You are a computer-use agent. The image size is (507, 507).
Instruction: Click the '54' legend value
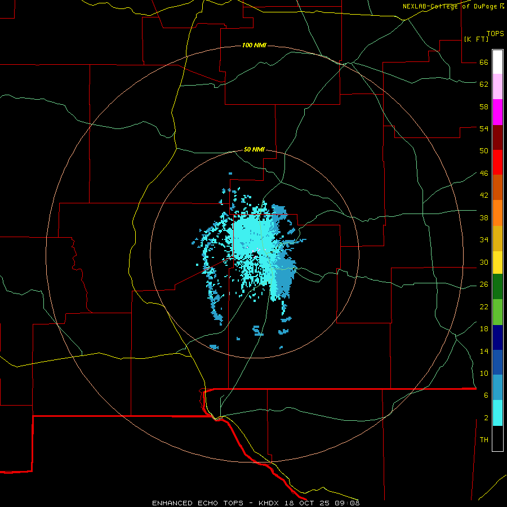click(x=484, y=128)
